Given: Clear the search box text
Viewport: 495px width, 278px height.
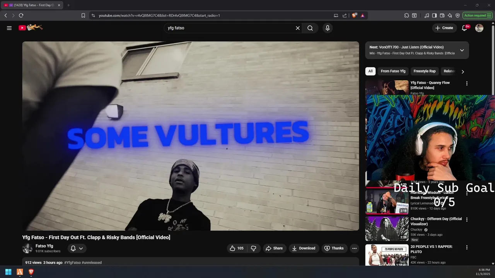Looking at the screenshot, I should point(298,28).
